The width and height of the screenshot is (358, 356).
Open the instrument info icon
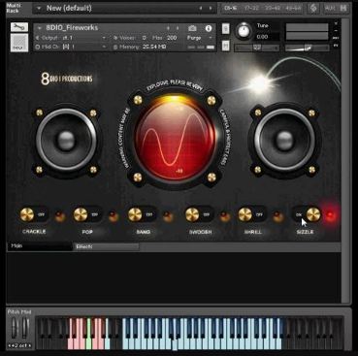click(x=209, y=28)
